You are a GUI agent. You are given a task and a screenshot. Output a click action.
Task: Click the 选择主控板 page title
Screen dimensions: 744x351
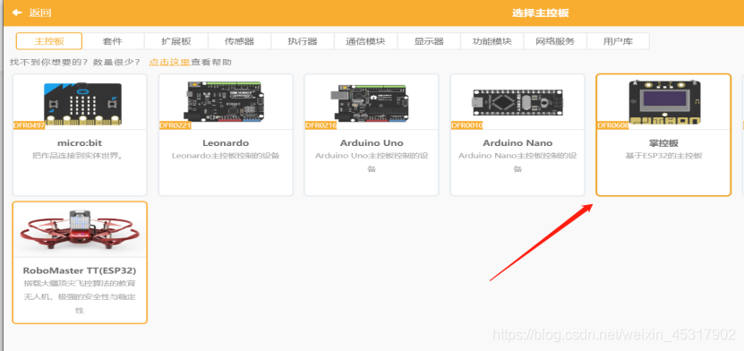point(540,13)
